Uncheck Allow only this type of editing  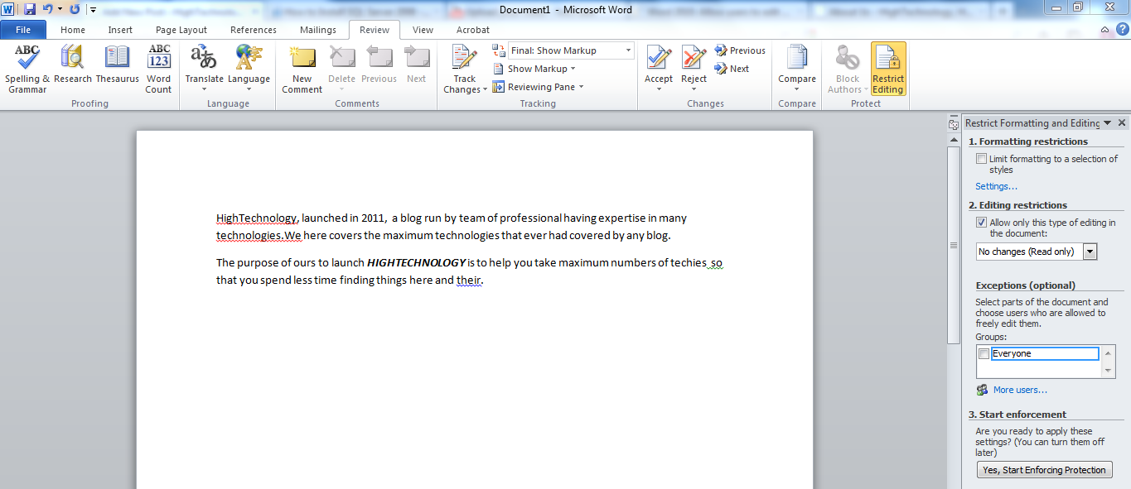tap(982, 223)
